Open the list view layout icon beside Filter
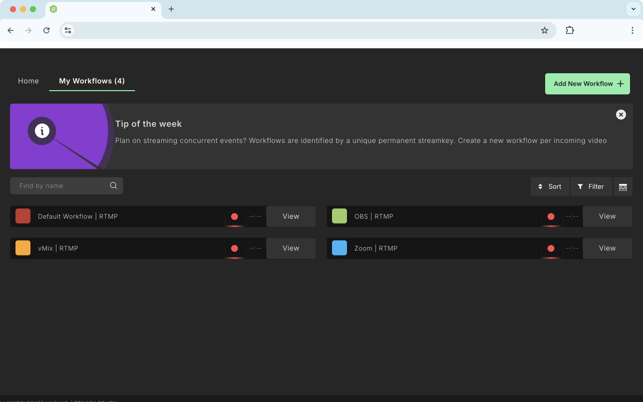 623,186
